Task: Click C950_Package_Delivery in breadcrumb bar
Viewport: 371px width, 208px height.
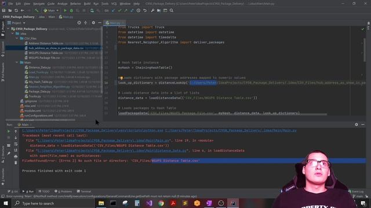Action: point(19,17)
